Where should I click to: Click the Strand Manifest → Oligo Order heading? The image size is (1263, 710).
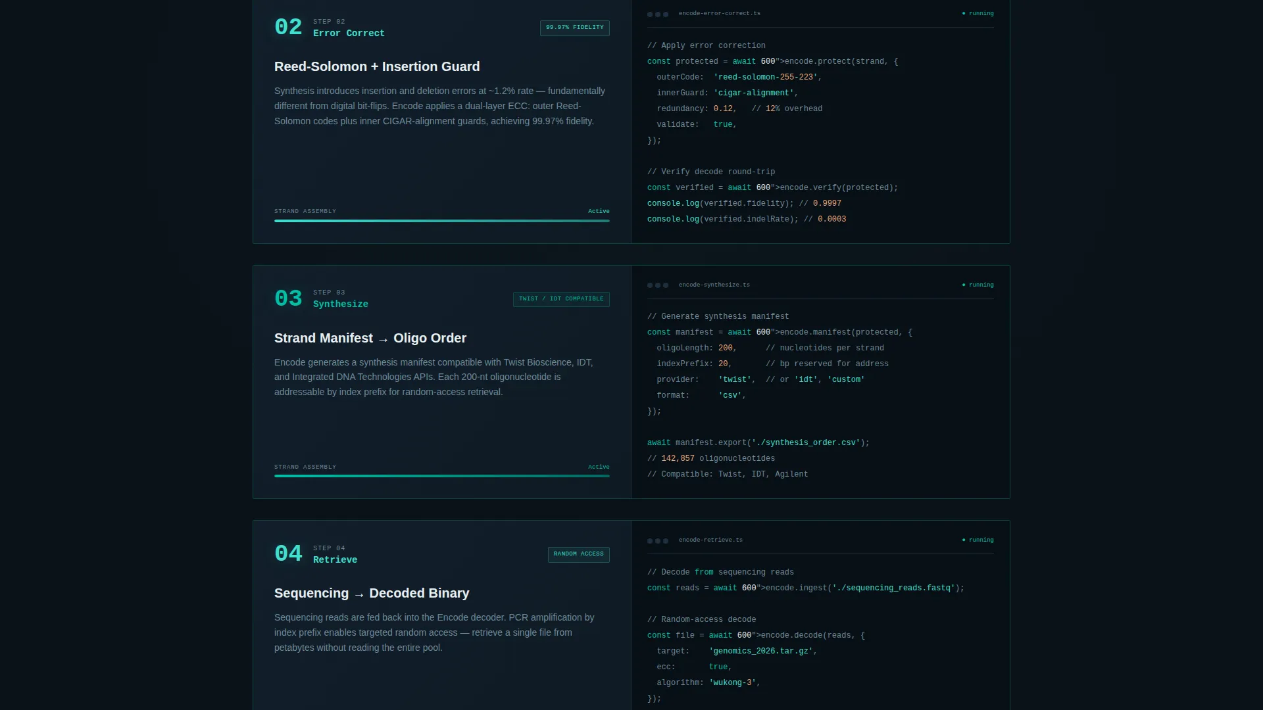click(370, 339)
